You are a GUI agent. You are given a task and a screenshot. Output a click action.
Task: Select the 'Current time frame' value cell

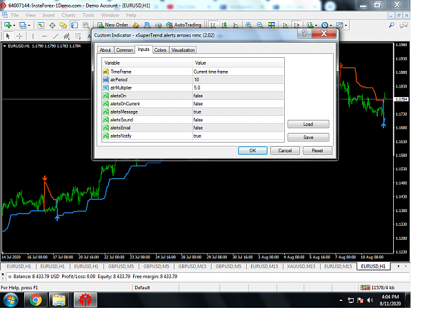click(x=238, y=72)
